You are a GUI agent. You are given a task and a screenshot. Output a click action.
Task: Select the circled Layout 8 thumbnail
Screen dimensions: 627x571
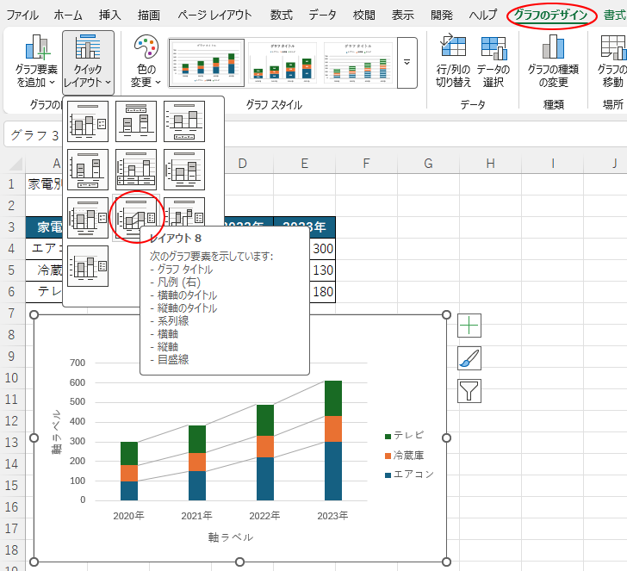click(x=136, y=217)
